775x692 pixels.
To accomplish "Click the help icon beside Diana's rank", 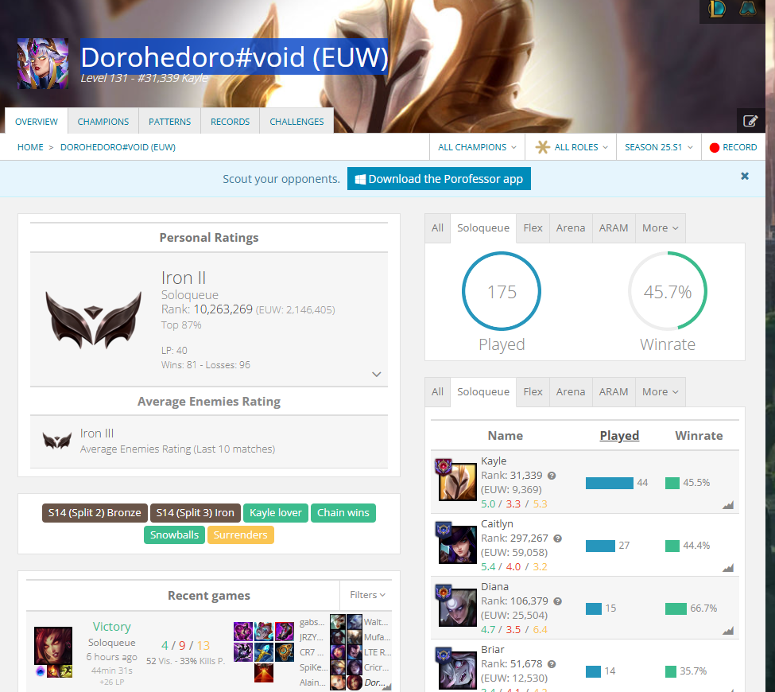I will click(x=557, y=601).
